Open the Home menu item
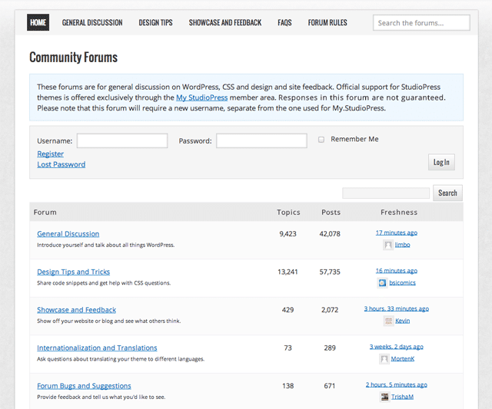This screenshot has width=492, height=409. (38, 23)
